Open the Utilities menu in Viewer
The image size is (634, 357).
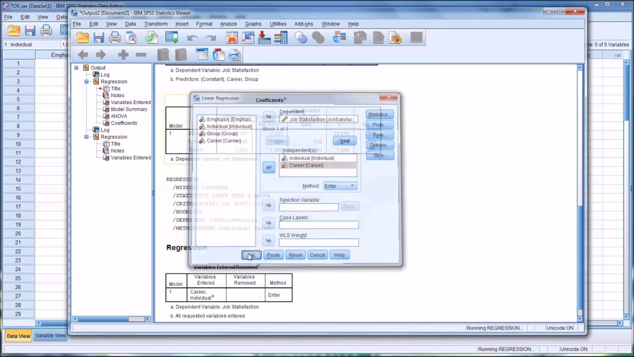coord(278,24)
